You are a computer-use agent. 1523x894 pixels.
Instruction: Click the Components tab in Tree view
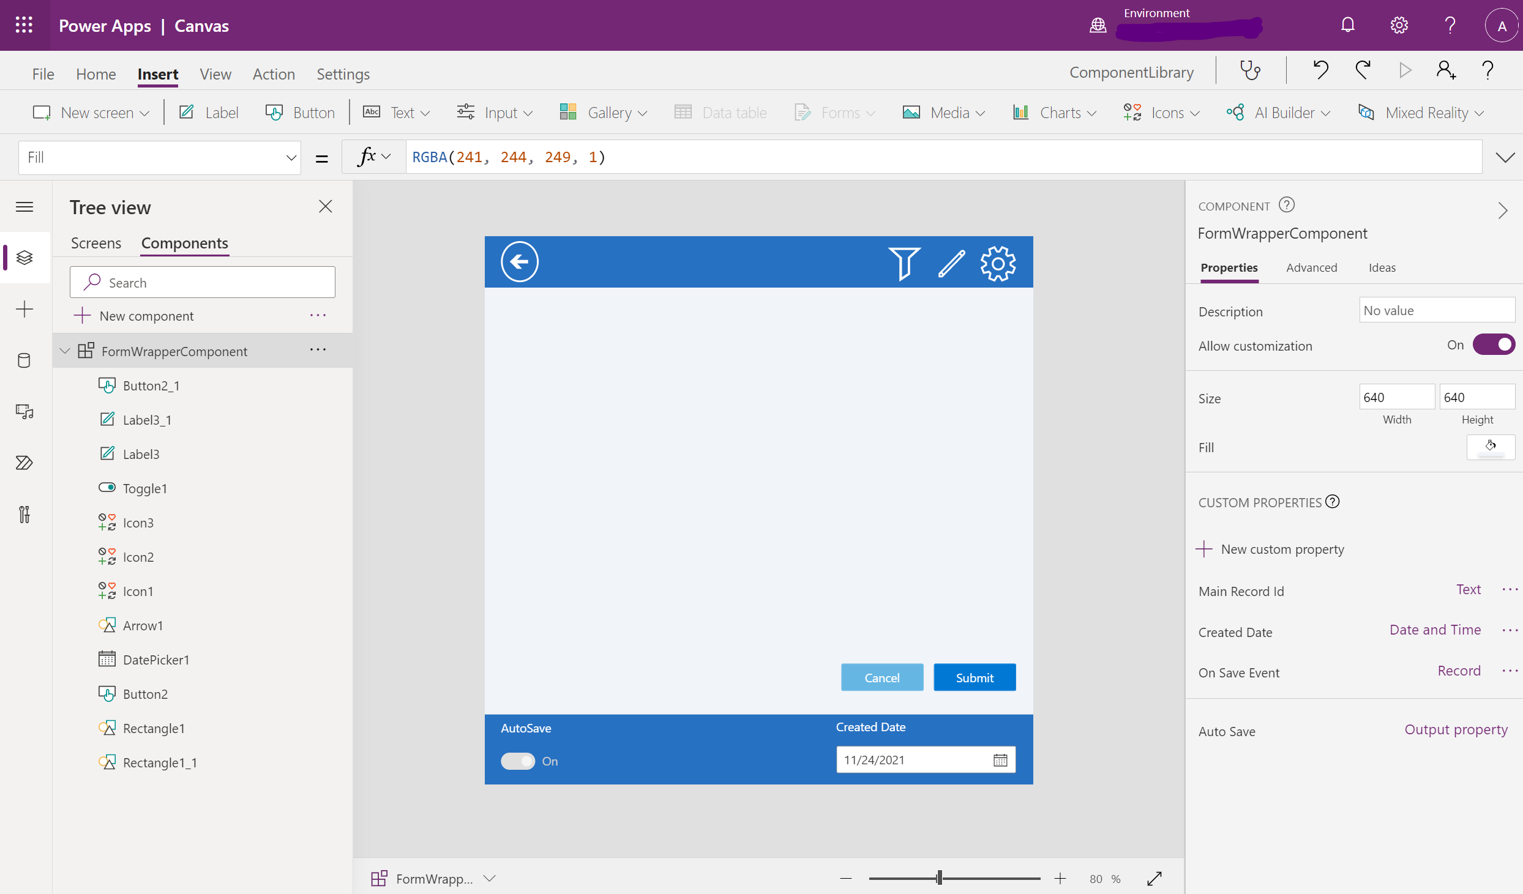pos(184,243)
